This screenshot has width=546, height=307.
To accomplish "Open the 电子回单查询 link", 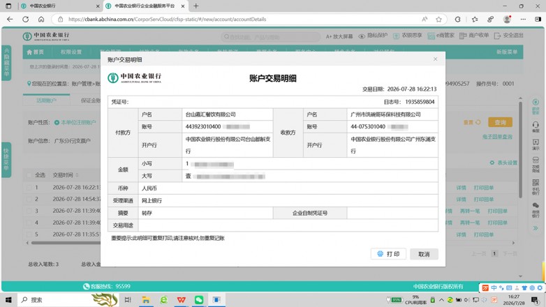I will [497, 137].
